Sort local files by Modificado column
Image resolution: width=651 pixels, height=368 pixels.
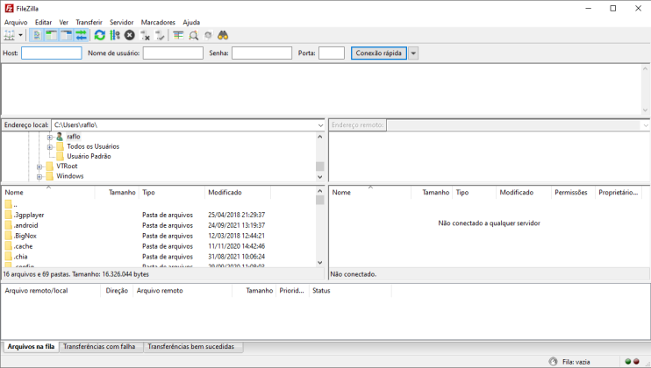tap(238, 192)
